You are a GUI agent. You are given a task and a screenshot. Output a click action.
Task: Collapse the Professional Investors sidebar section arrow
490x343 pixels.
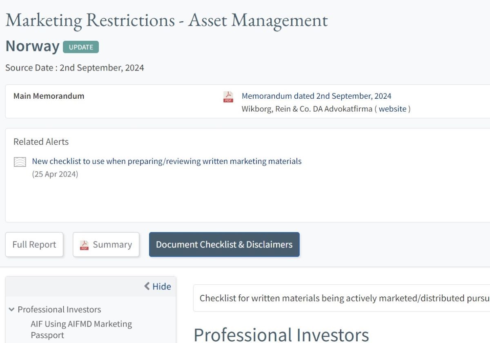[11, 310]
